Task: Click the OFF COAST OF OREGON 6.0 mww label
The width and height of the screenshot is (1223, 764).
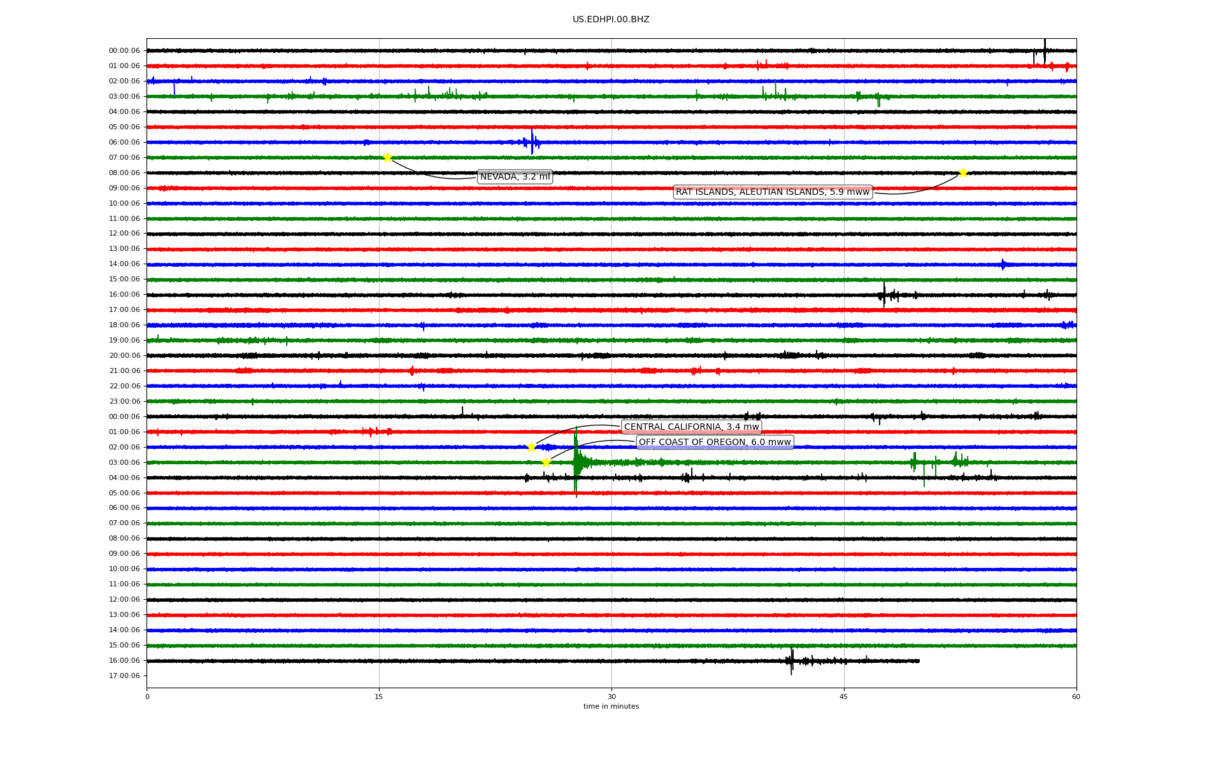Action: (x=715, y=442)
